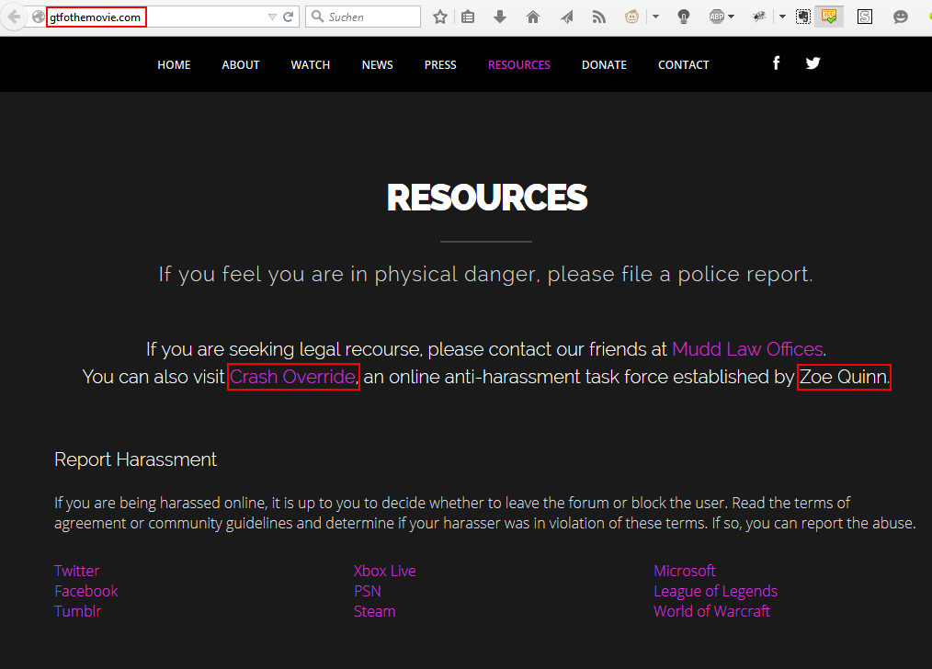Expand the URL history dropdown arrow
Screen dimensions: 932x669
(x=272, y=17)
